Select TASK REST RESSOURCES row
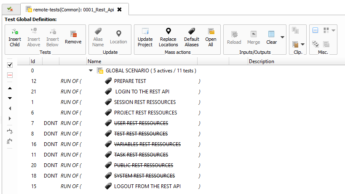This screenshot has height=194, width=345. coord(181,155)
